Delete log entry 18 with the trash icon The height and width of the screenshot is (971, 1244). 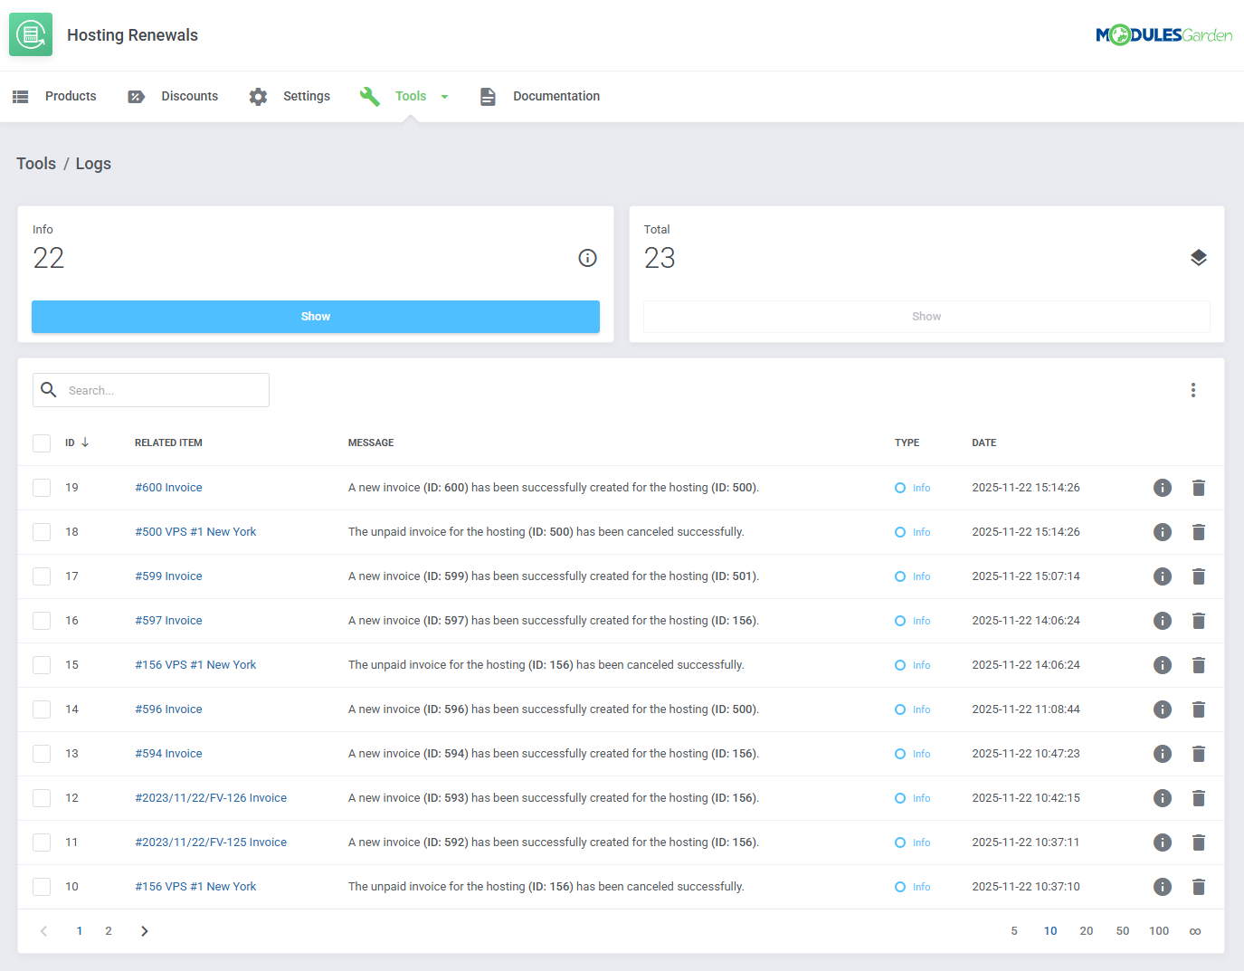coord(1199,531)
